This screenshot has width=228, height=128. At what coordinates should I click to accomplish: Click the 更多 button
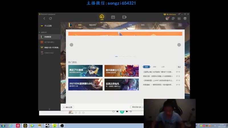pos(179,67)
